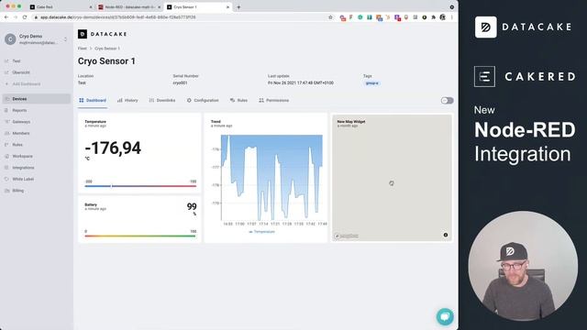587x330 pixels.
Task: Select Devices in the sidebar
Action: pos(37,99)
